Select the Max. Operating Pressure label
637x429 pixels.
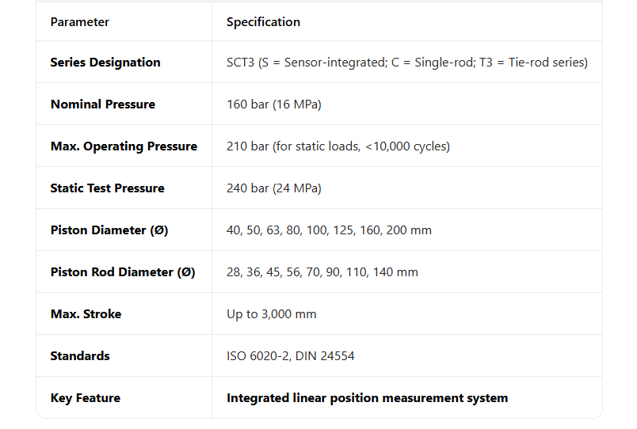(124, 146)
